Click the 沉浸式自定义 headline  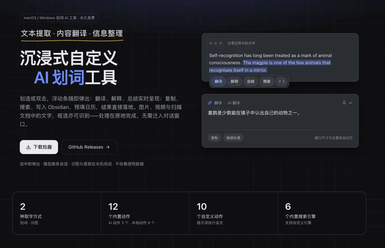click(69, 58)
